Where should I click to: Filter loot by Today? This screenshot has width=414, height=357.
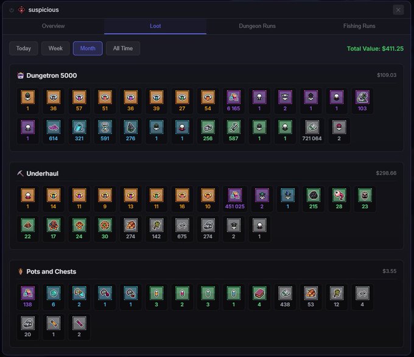pos(24,48)
